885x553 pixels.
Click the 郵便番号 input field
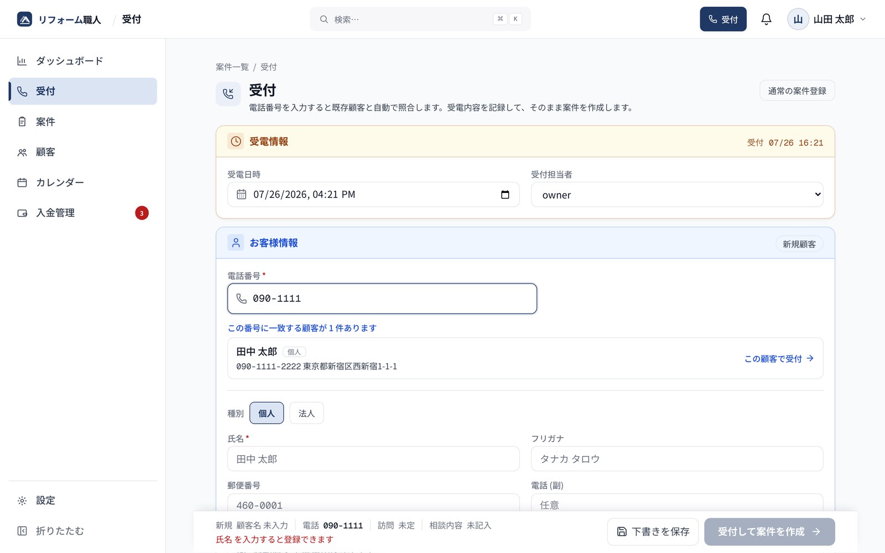pos(373,503)
